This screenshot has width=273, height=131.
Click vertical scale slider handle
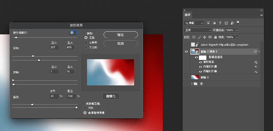coord(76,108)
